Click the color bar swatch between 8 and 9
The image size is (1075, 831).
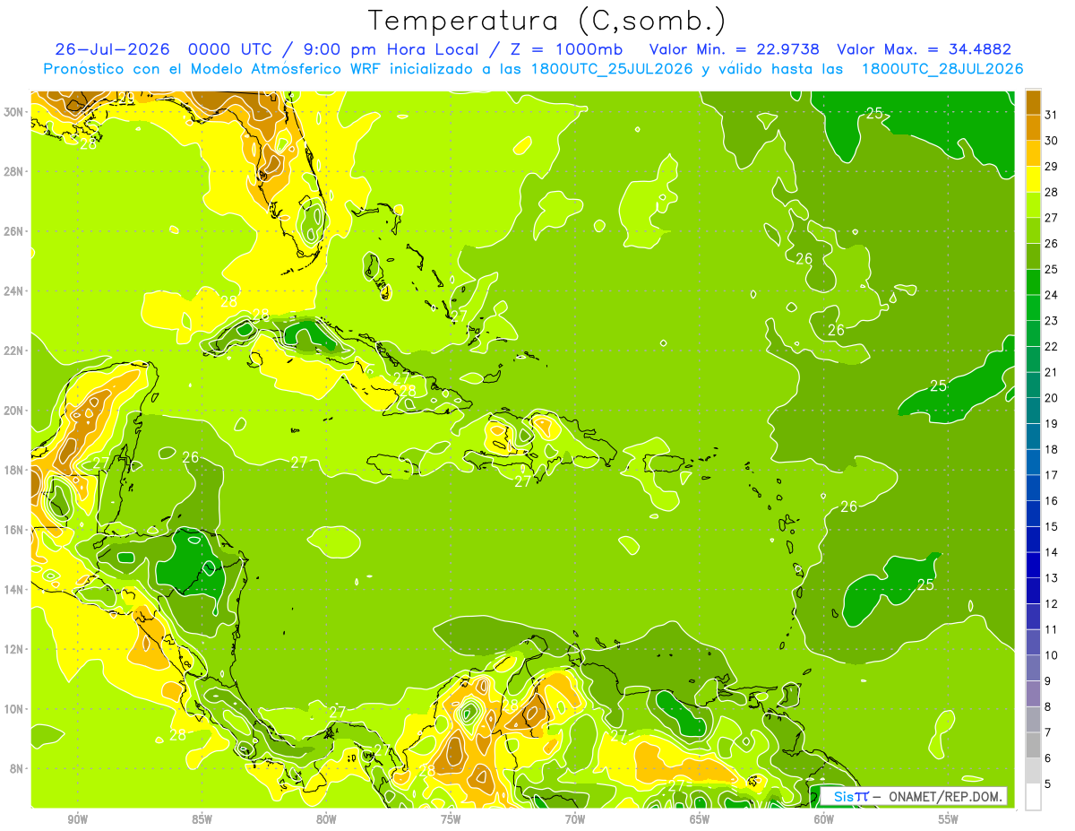click(1033, 694)
